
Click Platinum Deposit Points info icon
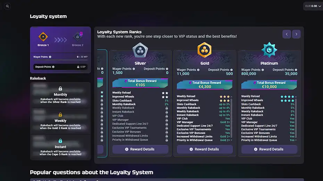pos(296,70)
